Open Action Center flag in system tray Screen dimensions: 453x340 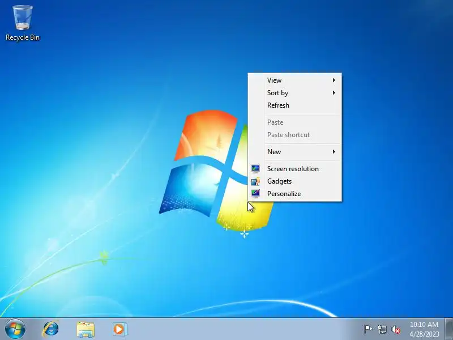point(368,329)
